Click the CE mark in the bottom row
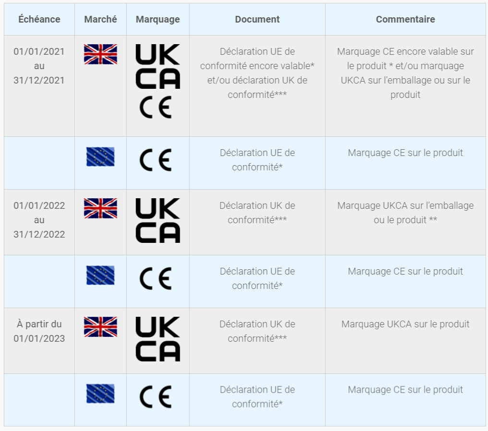 [x=156, y=397]
